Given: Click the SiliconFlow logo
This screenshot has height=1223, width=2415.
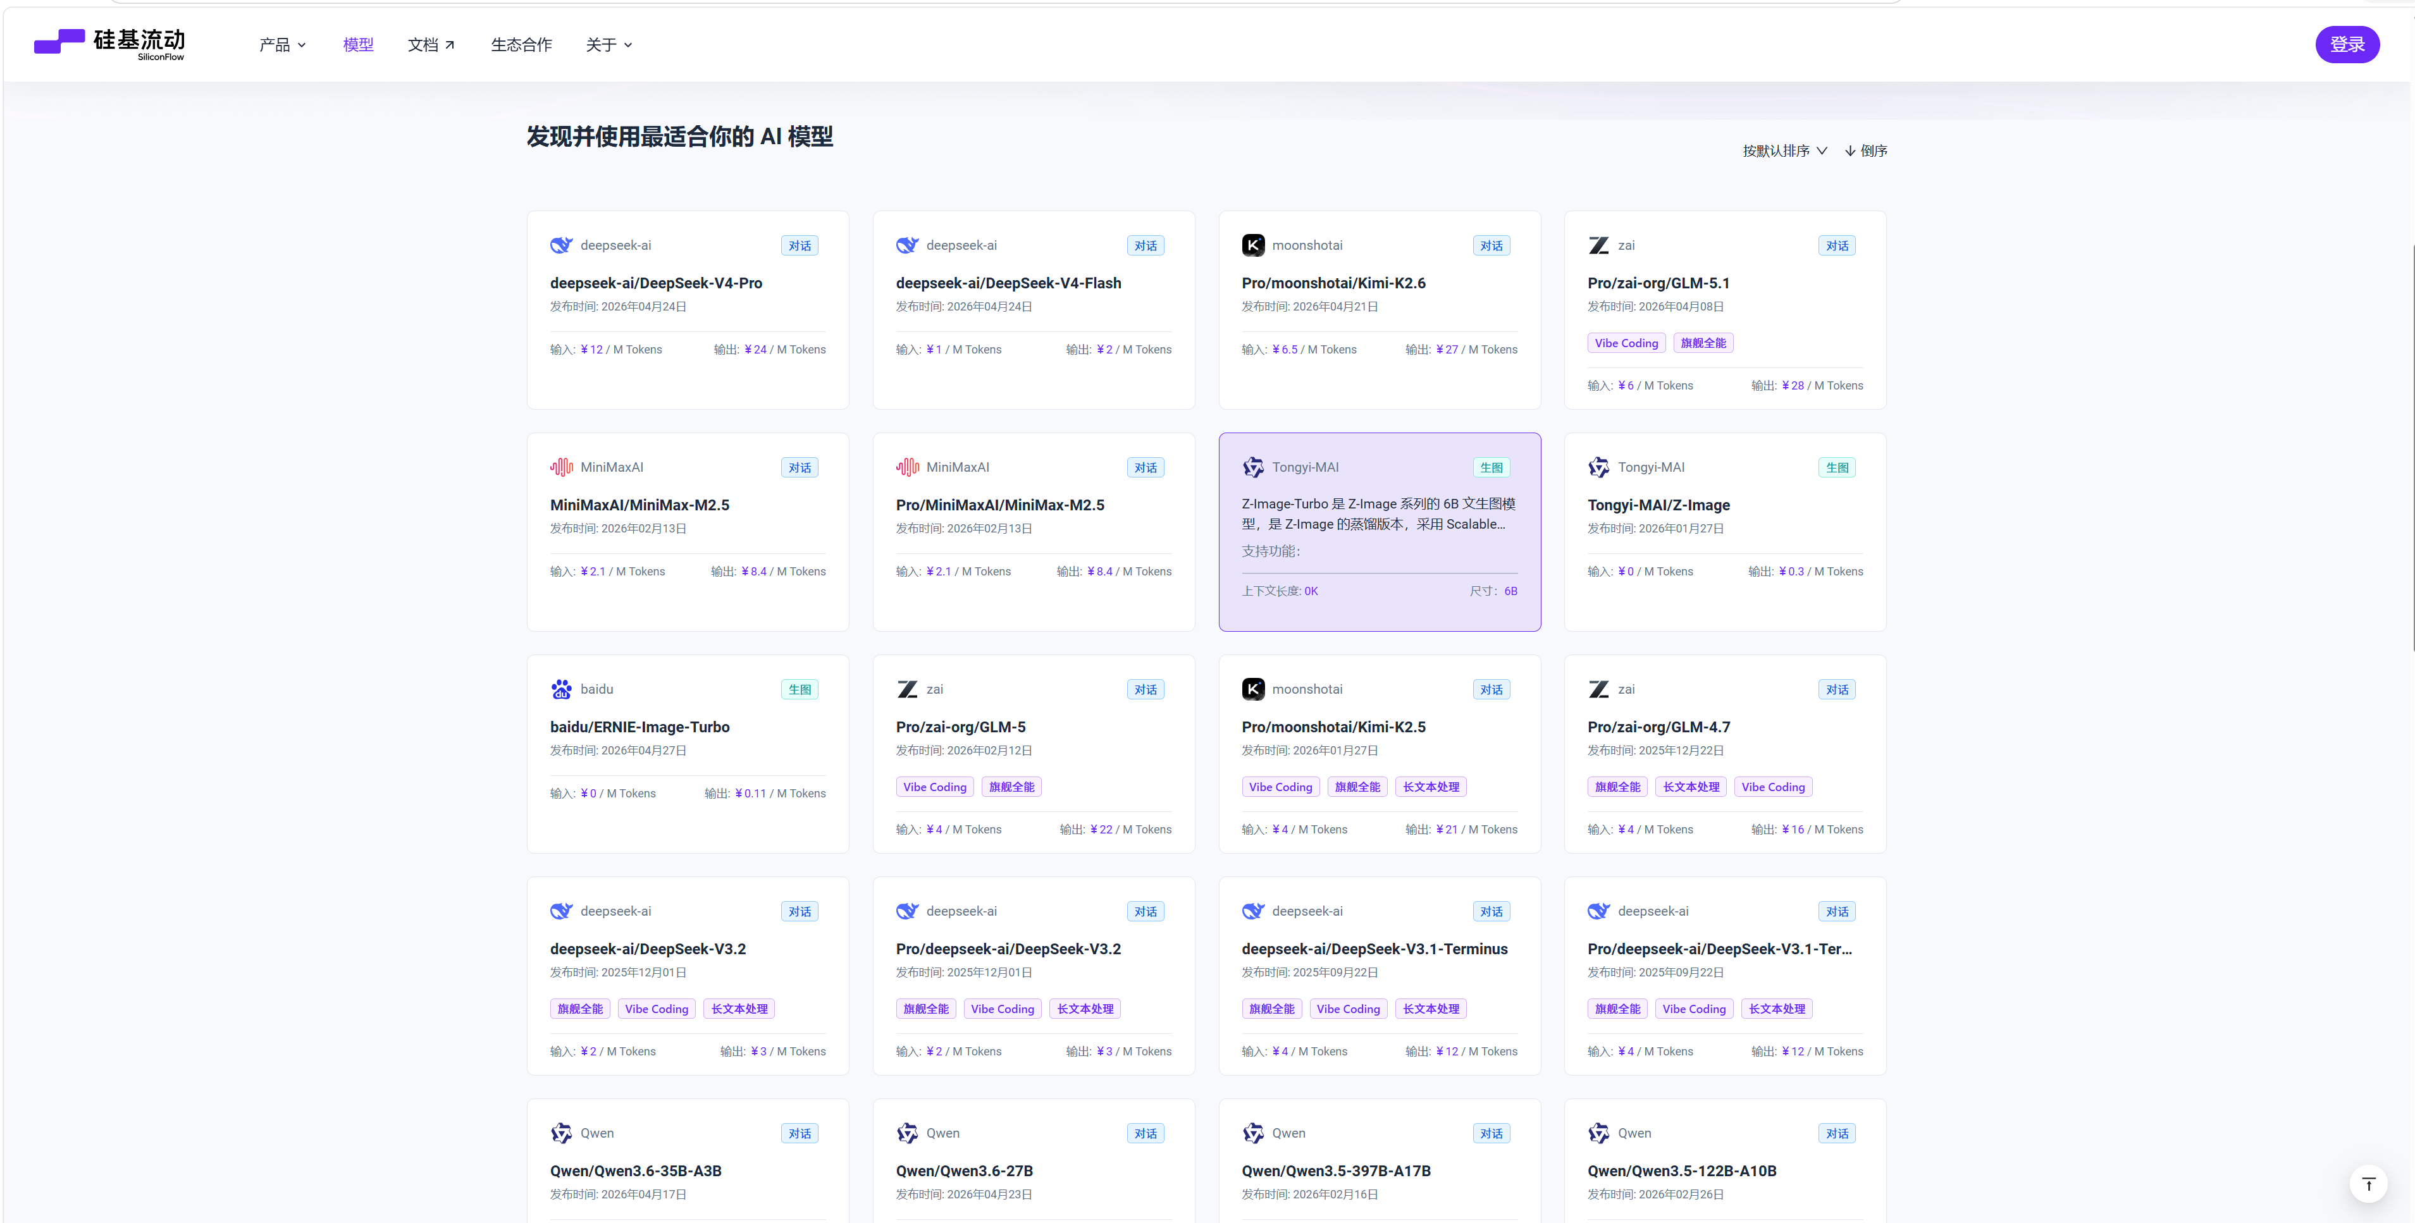Looking at the screenshot, I should (x=109, y=44).
